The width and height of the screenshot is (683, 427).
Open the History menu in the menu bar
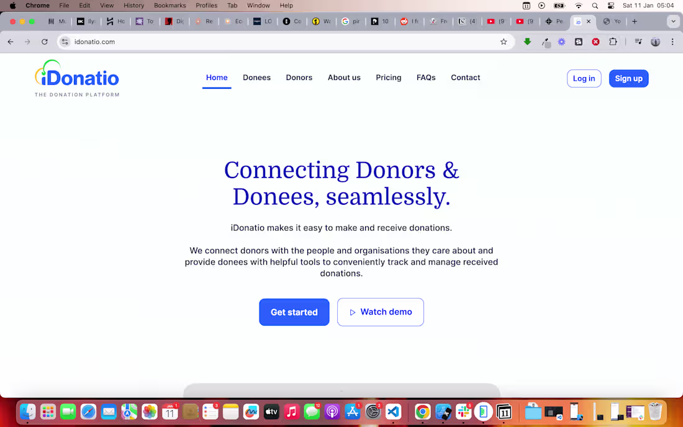pyautogui.click(x=133, y=6)
